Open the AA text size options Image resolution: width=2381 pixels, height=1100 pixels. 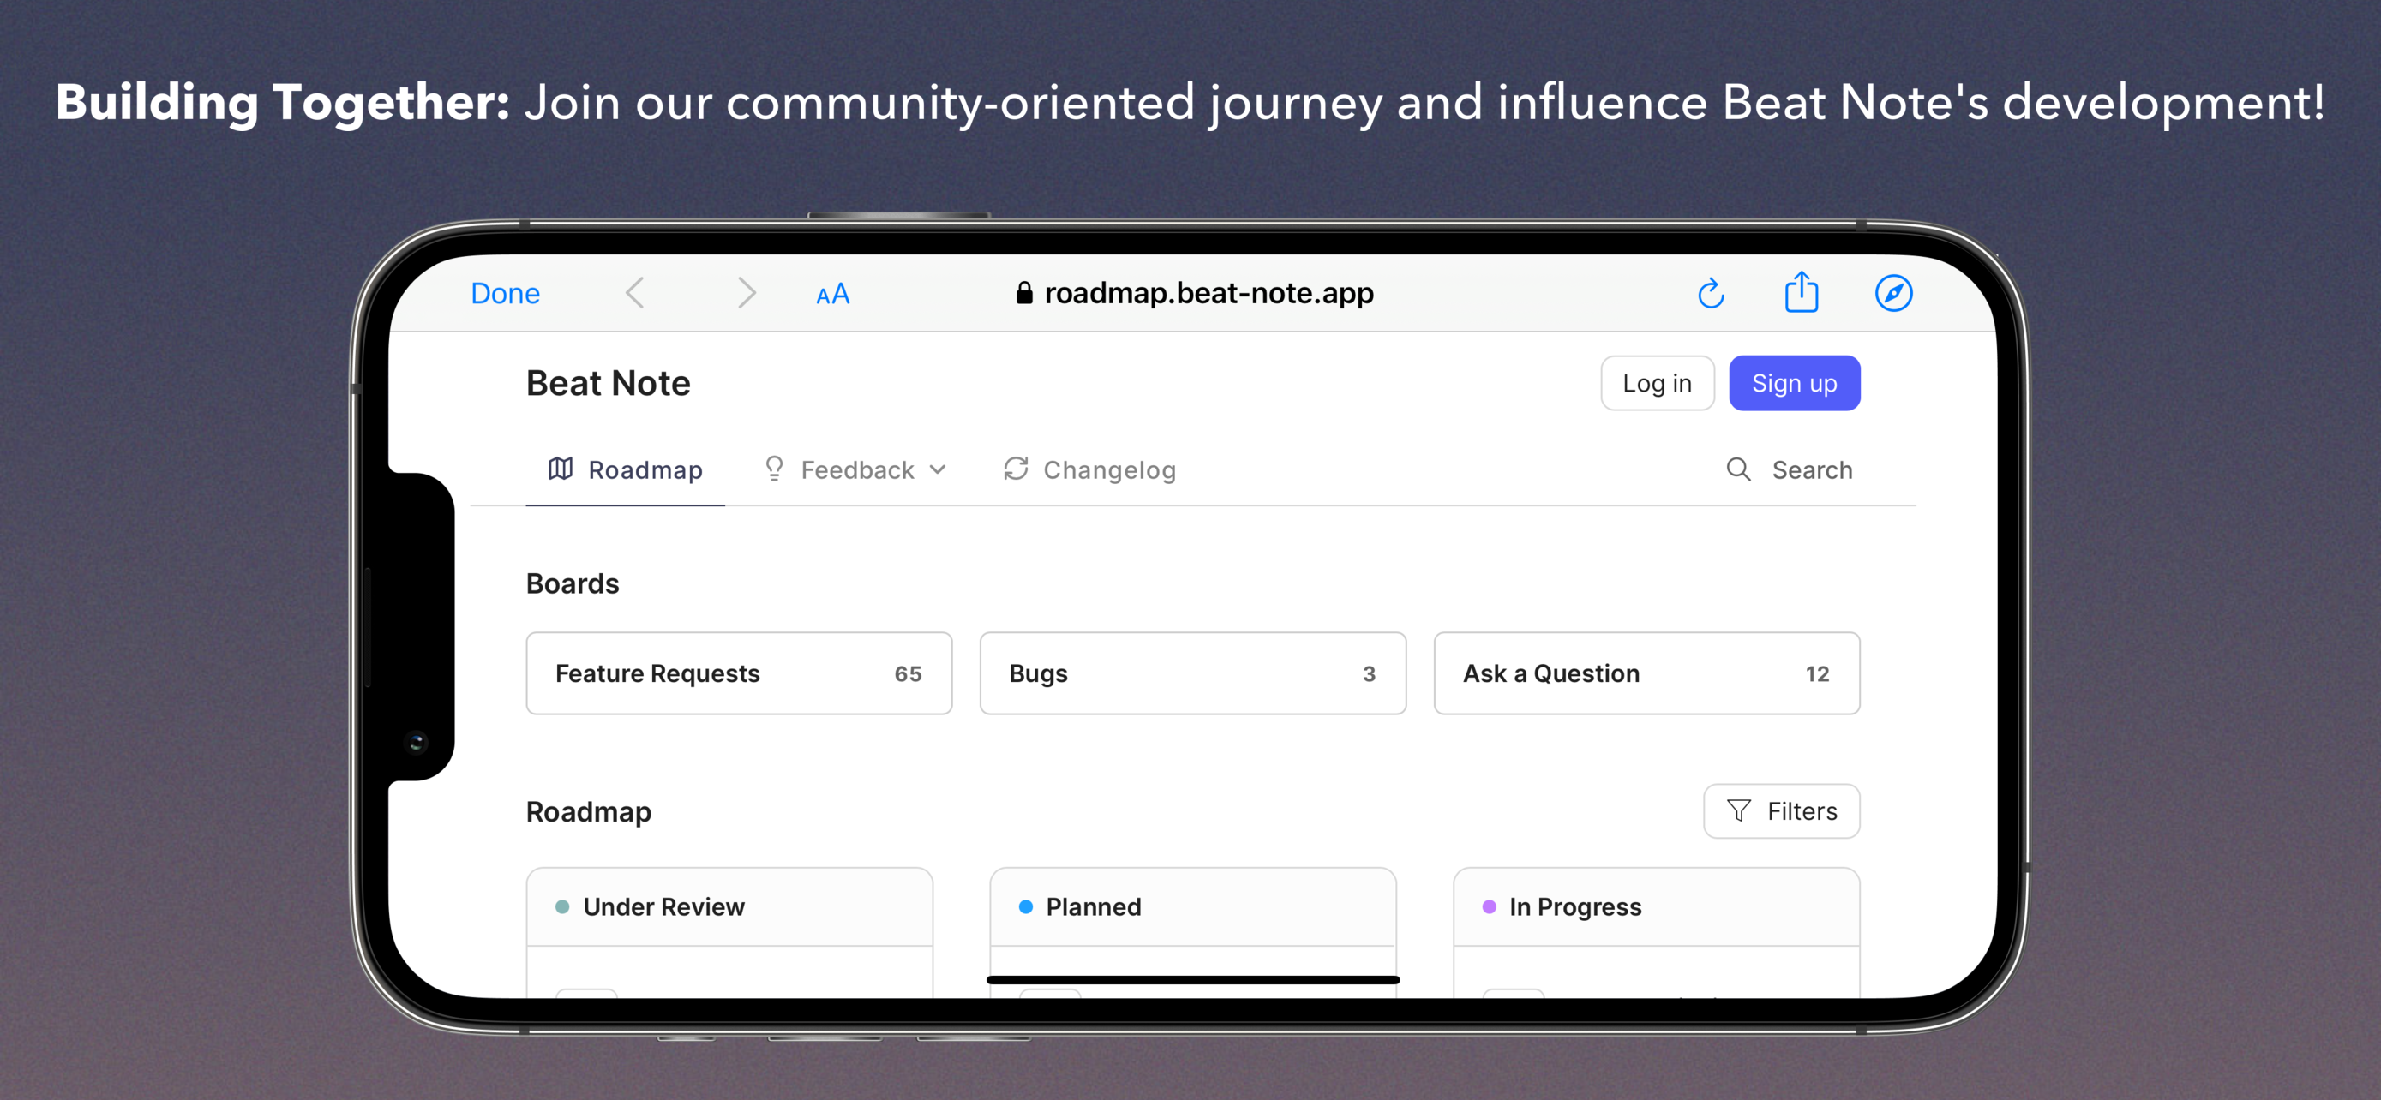[833, 295]
